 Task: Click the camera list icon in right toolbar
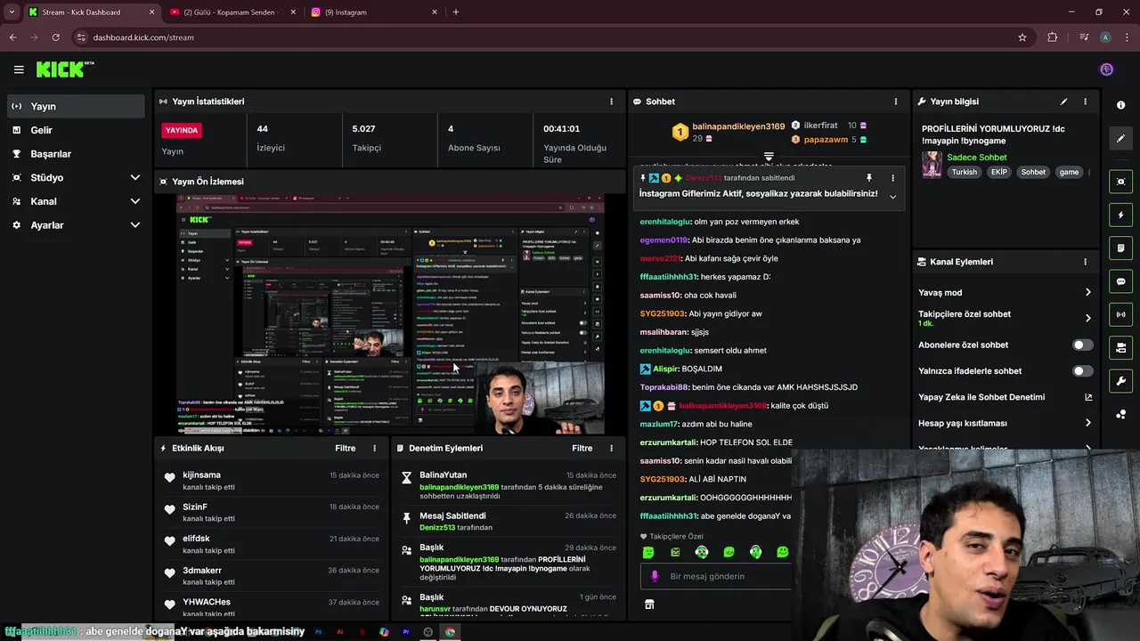click(x=1120, y=347)
